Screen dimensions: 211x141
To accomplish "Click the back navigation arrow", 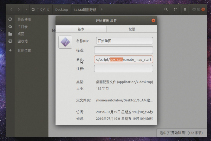I will tap(11, 9).
